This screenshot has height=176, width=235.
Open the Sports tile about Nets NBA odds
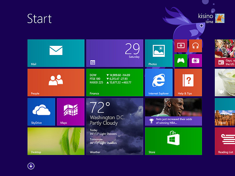click(173, 112)
